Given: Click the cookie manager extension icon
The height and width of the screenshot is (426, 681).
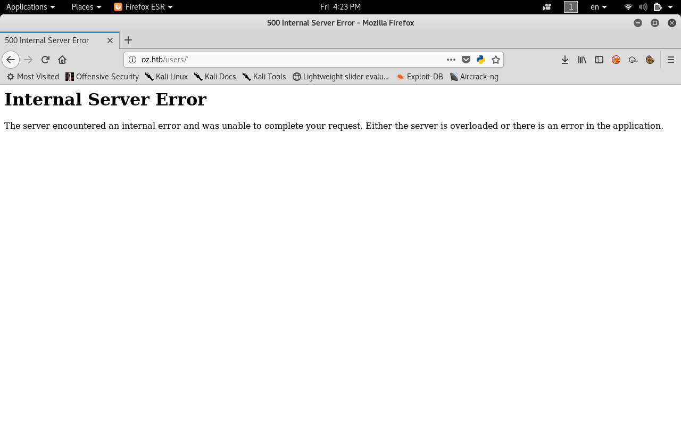Looking at the screenshot, I should (650, 60).
